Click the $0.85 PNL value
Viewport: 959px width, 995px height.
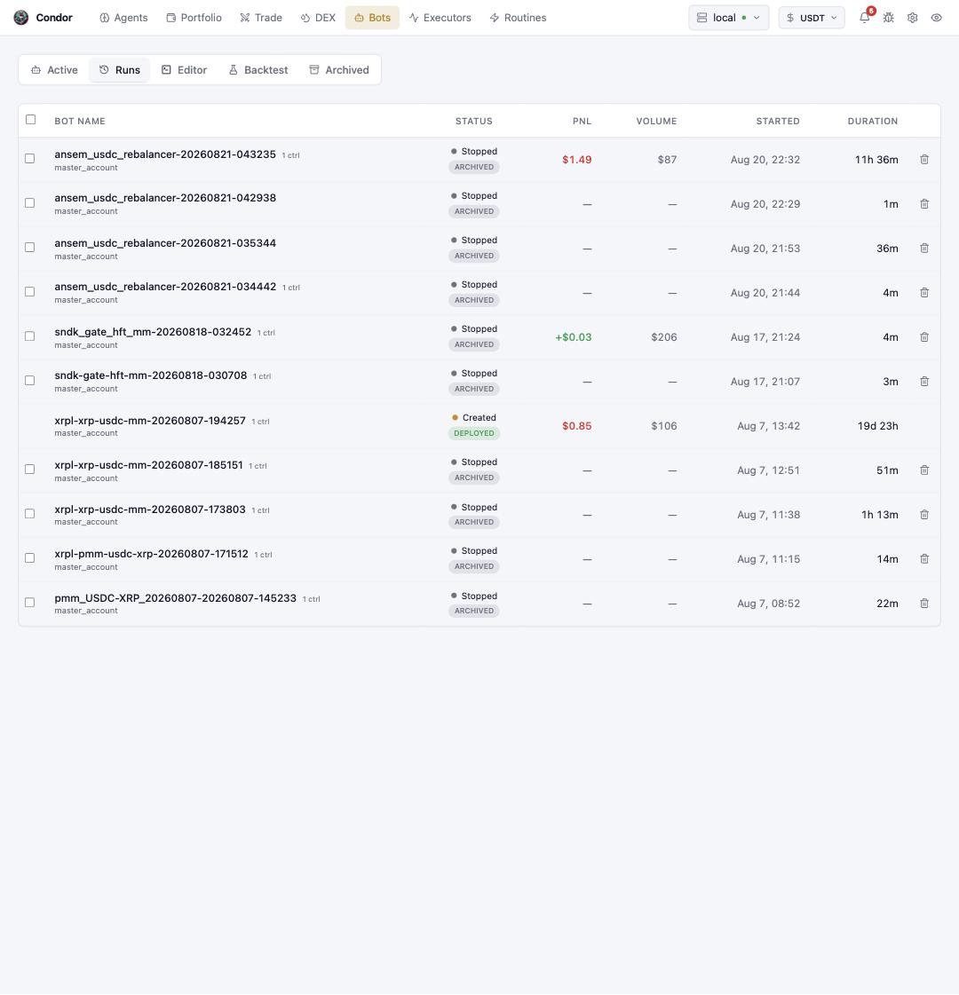tap(577, 426)
